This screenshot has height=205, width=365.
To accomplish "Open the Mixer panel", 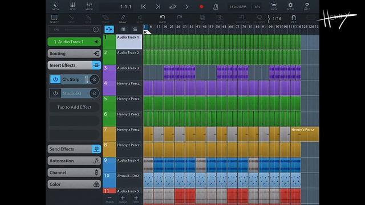I will click(x=89, y=6).
